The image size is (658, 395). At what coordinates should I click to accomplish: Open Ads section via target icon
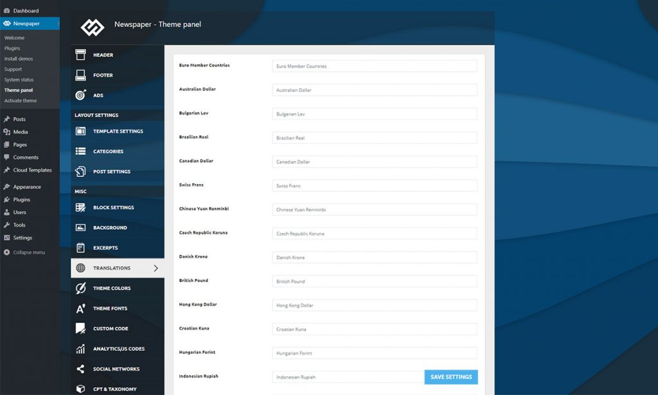[x=80, y=95]
